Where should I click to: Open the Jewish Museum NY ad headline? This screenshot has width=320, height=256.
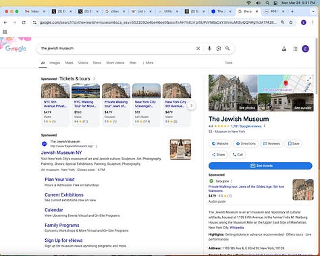61,153
